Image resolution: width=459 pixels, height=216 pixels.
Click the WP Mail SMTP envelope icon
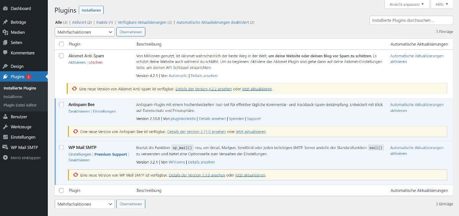[x=5, y=147]
